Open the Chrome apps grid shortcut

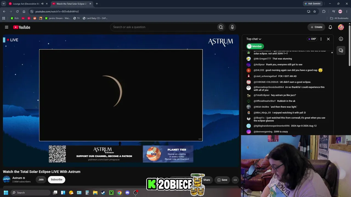pos(4,18)
